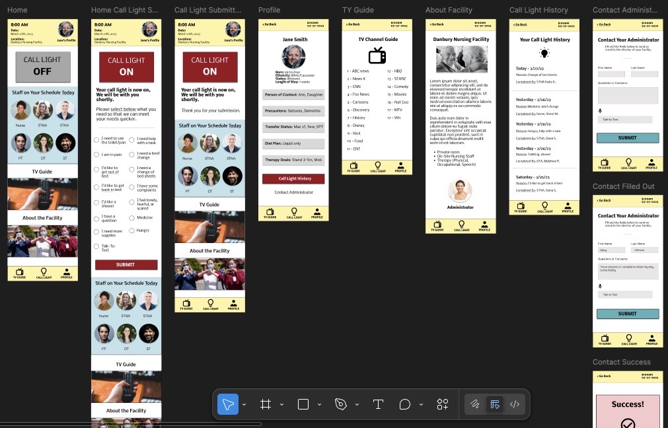The height and width of the screenshot is (428, 668).
Task: Select the Text tool
Action: click(378, 404)
